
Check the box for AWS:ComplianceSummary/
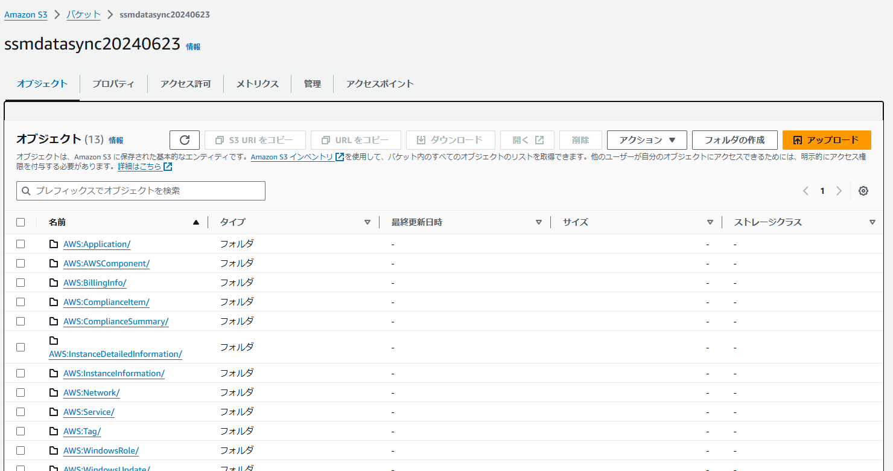click(x=21, y=321)
